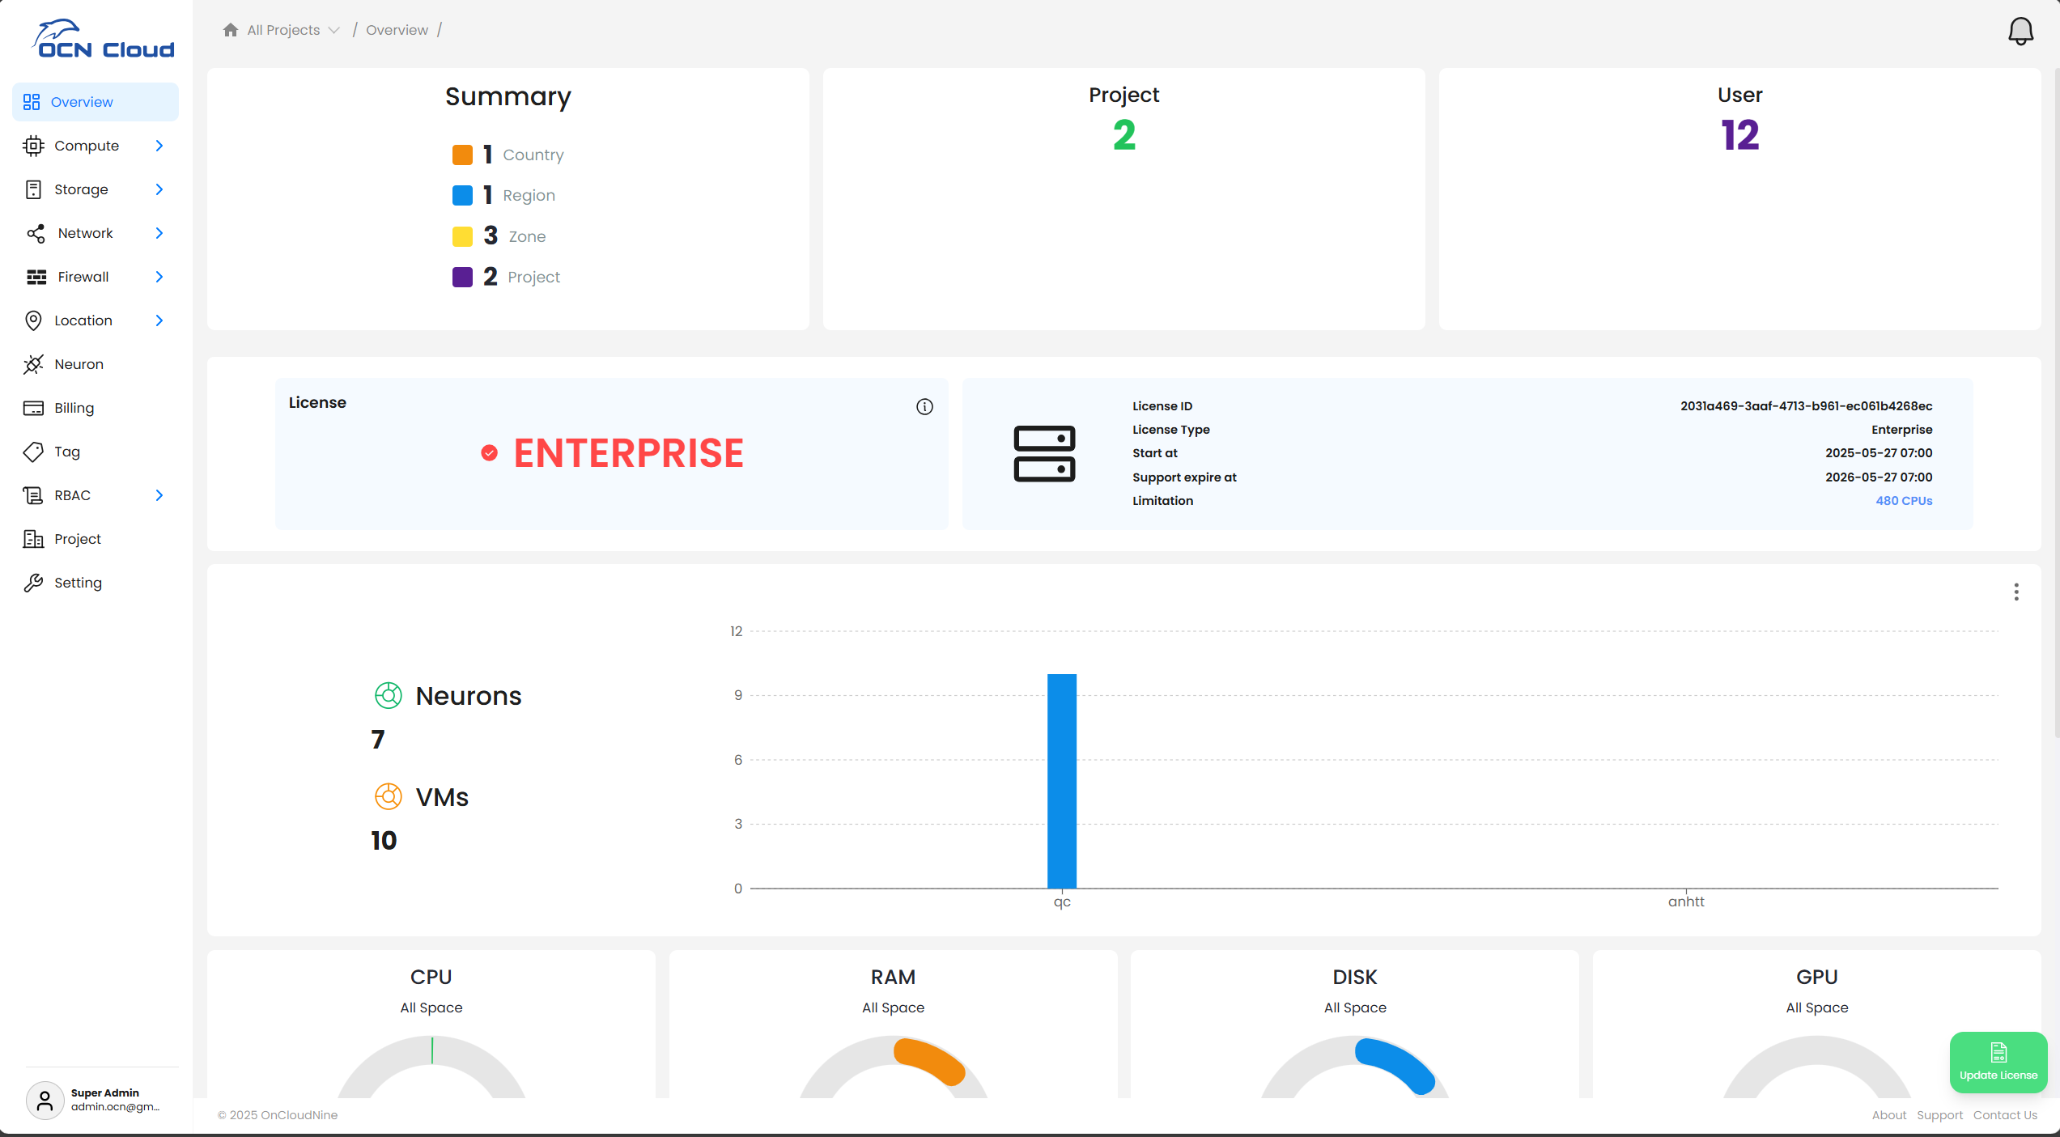The height and width of the screenshot is (1137, 2060).
Task: Click the home icon in breadcrumb
Action: [x=231, y=30]
